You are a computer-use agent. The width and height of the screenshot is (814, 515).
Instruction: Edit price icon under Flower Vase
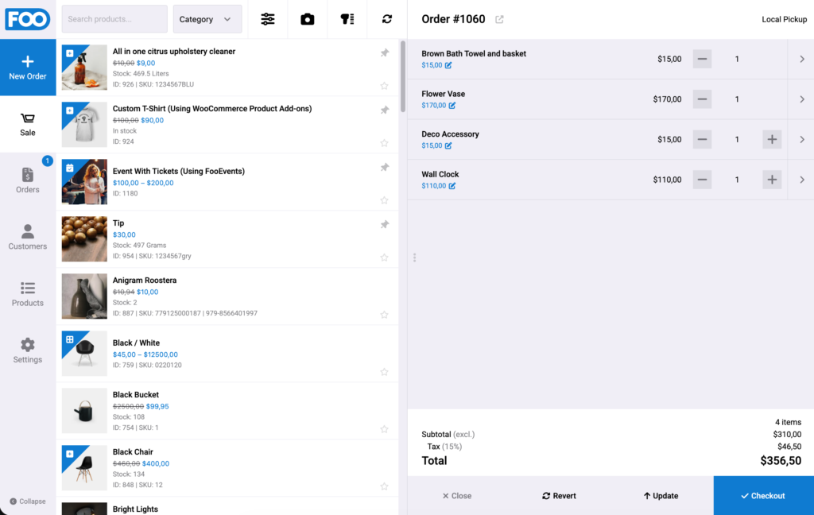tap(452, 106)
